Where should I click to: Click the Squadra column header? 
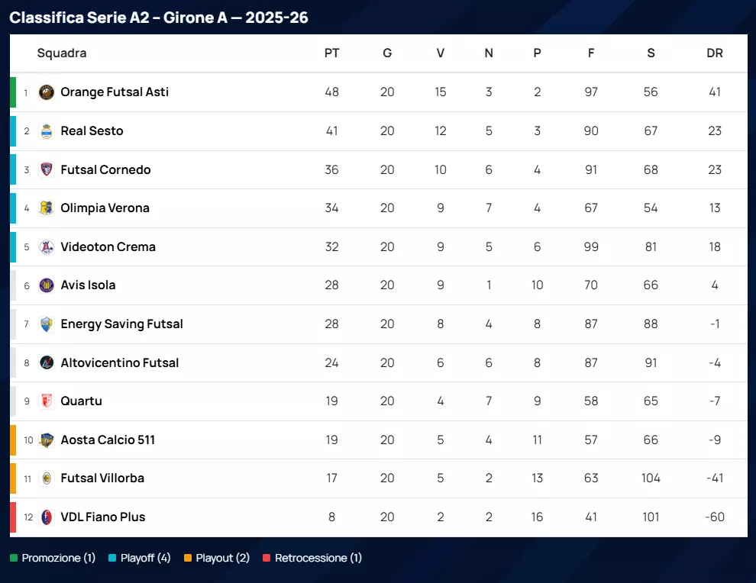click(x=62, y=53)
